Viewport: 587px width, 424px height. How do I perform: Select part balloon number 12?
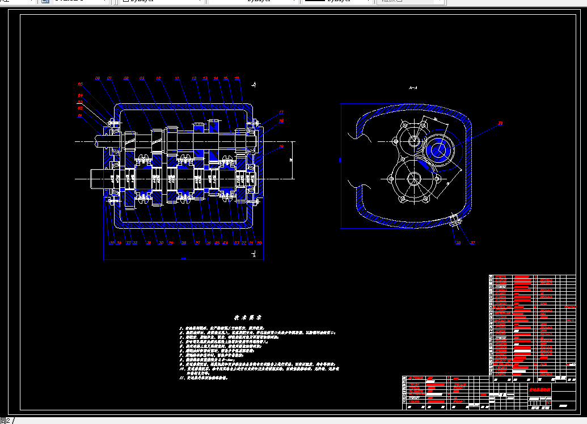point(194,78)
